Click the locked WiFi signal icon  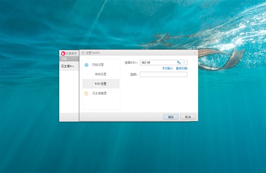[179, 62]
